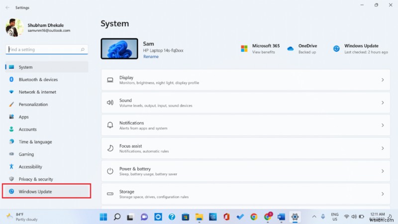Click the Shubham Dhekale account name
The image size is (398, 224).
46,25
